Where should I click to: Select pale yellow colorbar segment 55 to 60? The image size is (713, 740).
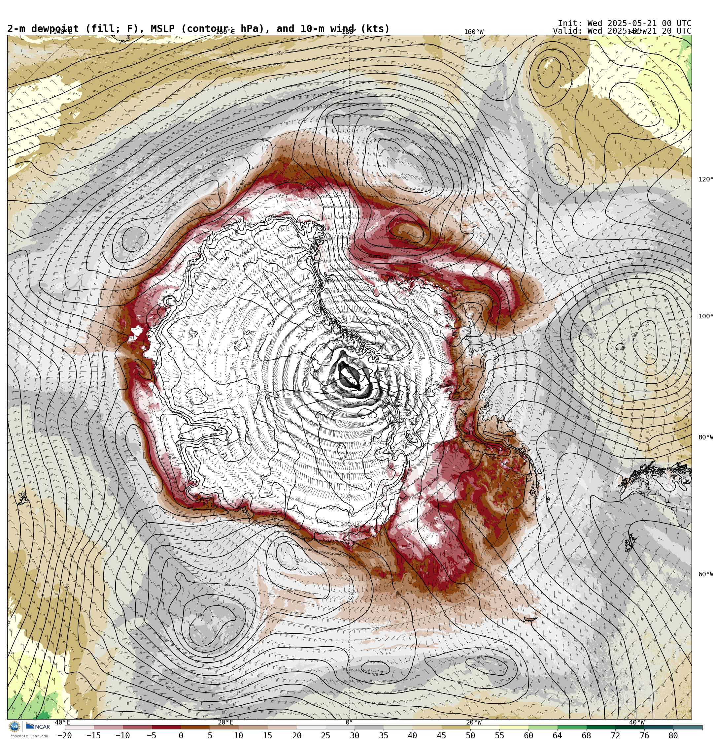[514, 727]
